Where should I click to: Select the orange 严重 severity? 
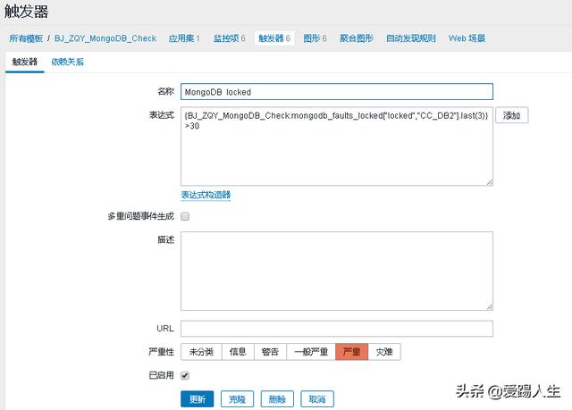pos(351,352)
